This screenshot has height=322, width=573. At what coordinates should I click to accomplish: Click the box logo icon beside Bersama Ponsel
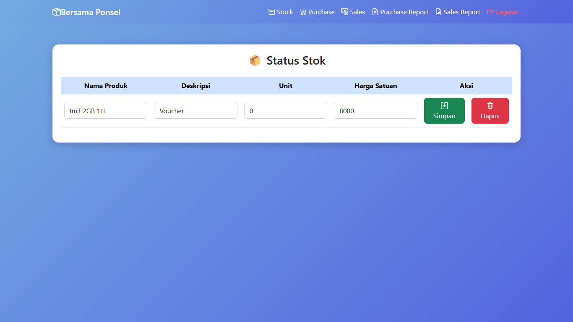(56, 12)
